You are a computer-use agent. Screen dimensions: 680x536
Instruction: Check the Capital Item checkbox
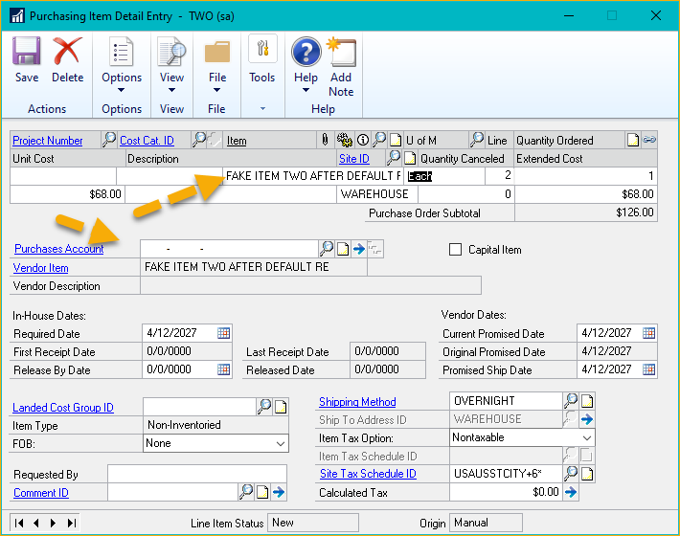pos(456,250)
